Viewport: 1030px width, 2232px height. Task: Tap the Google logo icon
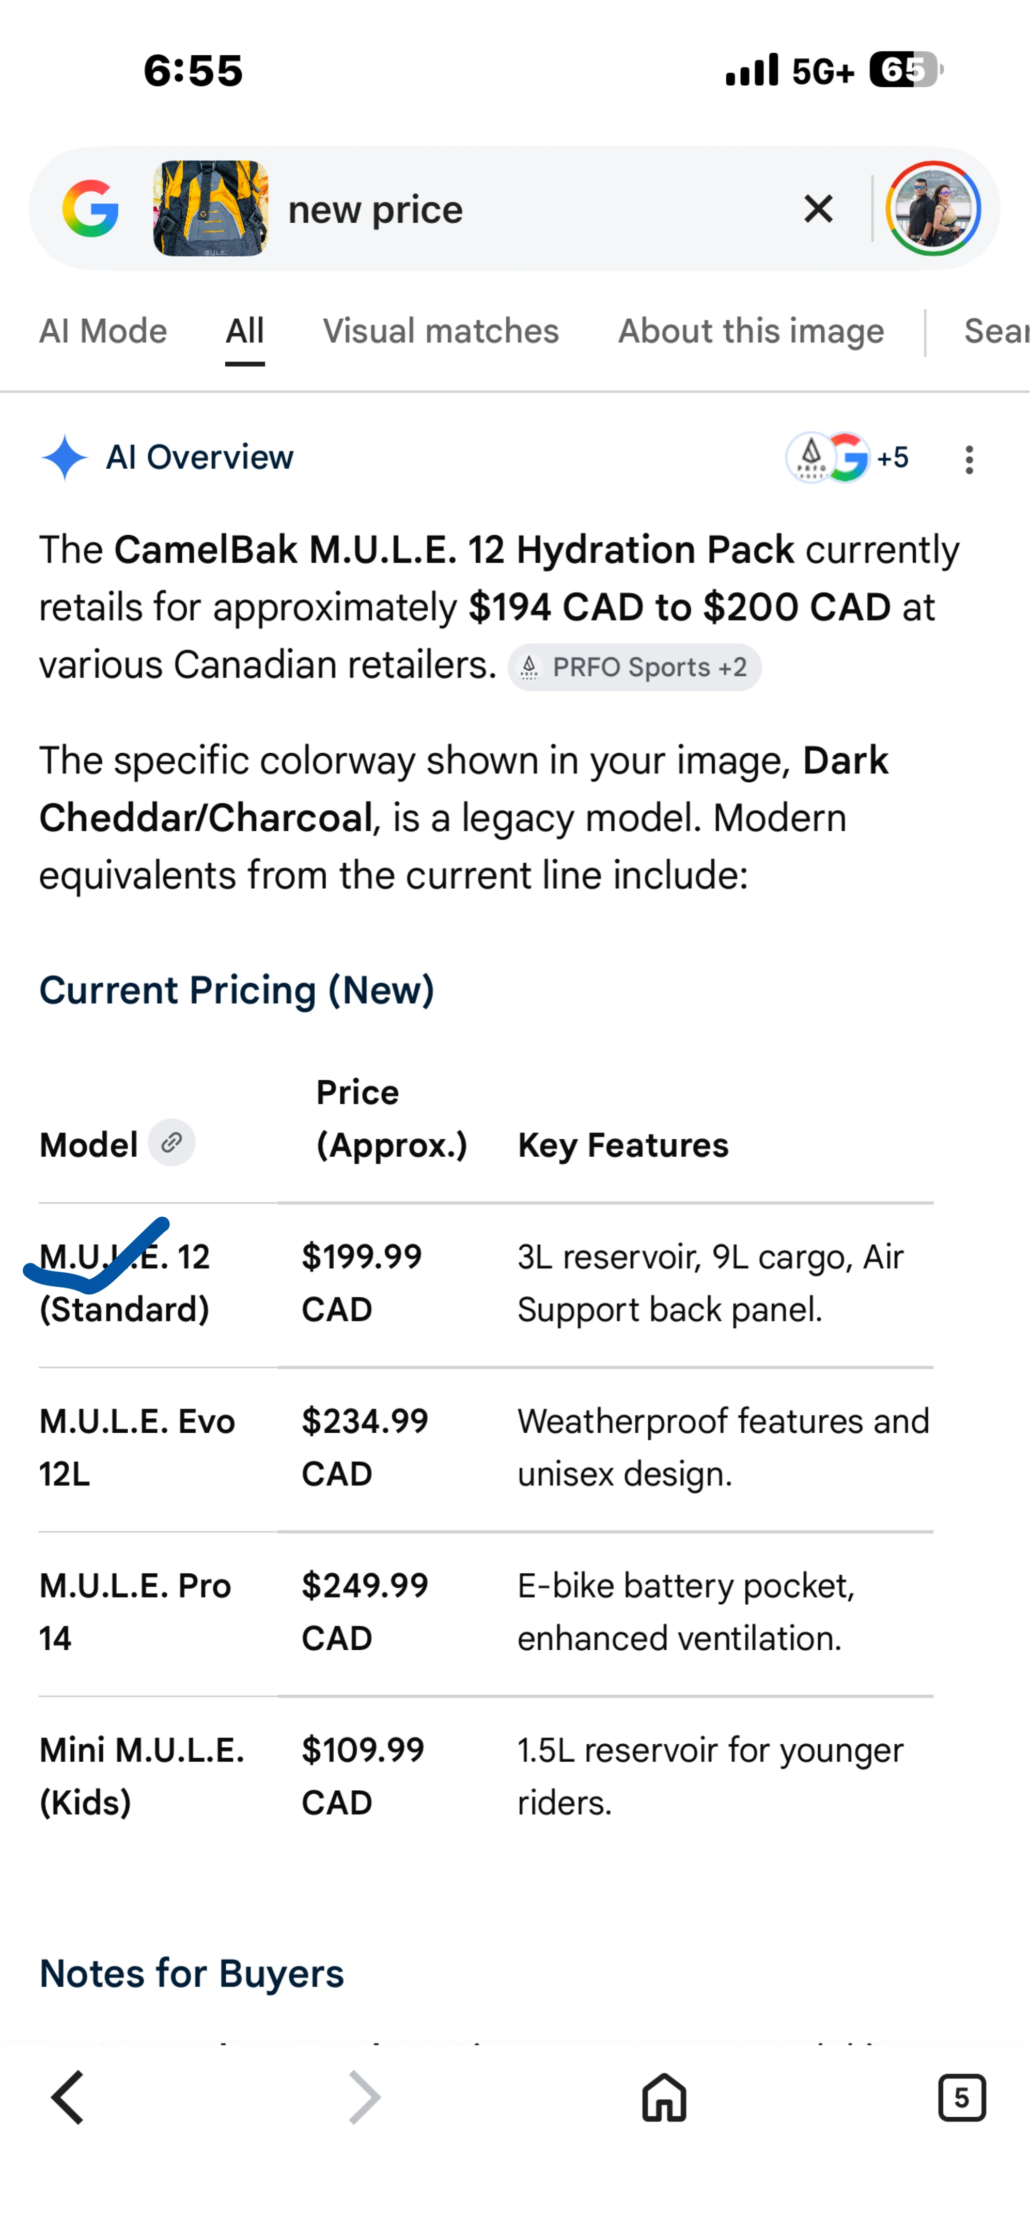[90, 209]
